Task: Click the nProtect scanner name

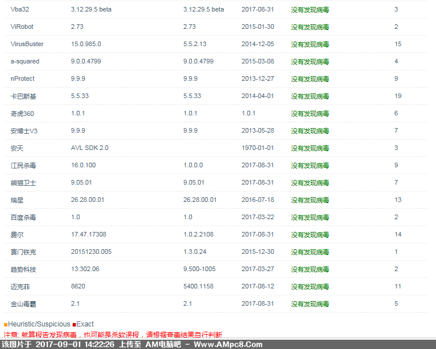Action: (22, 78)
